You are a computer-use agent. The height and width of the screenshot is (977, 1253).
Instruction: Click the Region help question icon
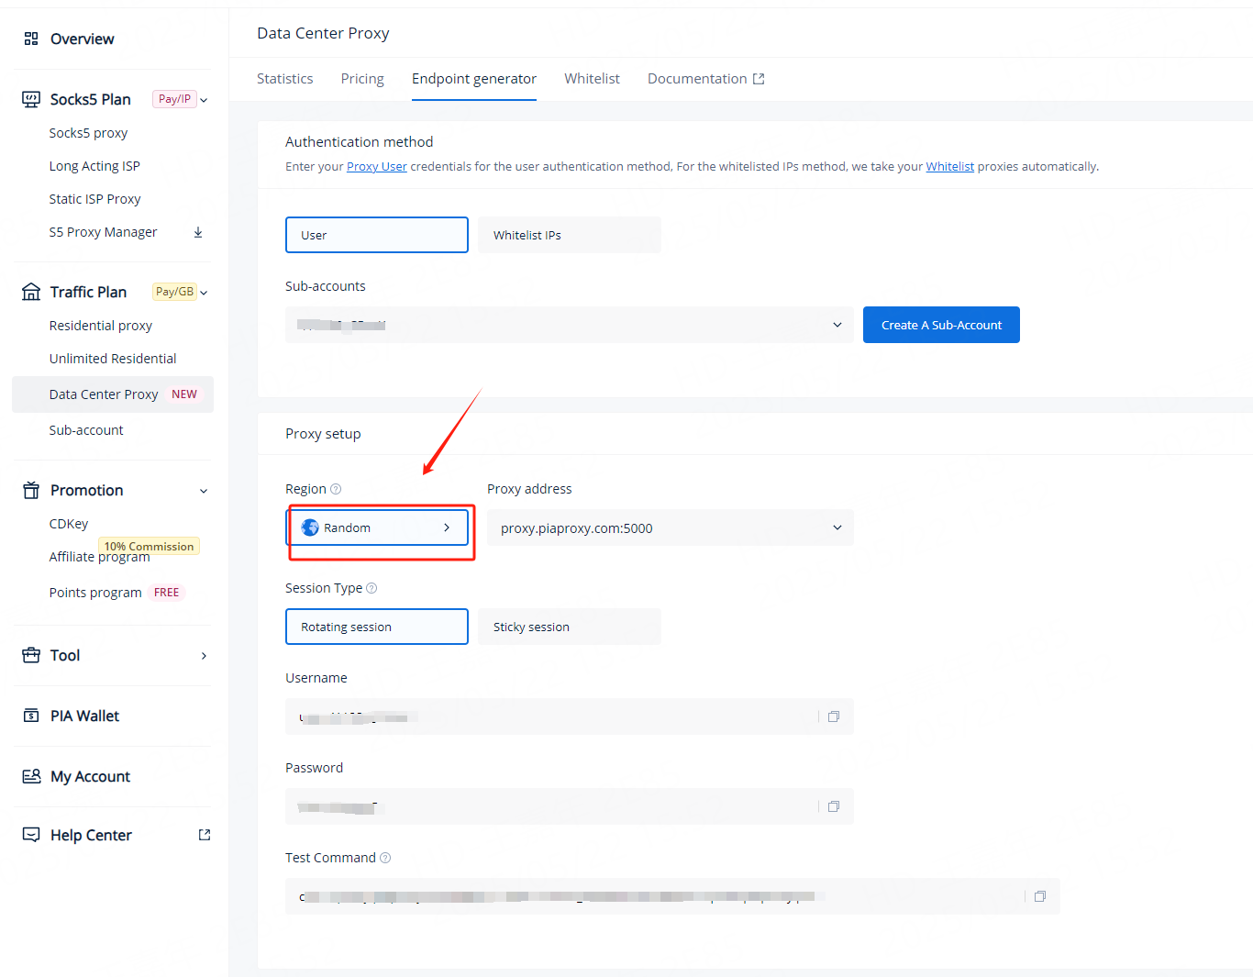[x=336, y=489]
